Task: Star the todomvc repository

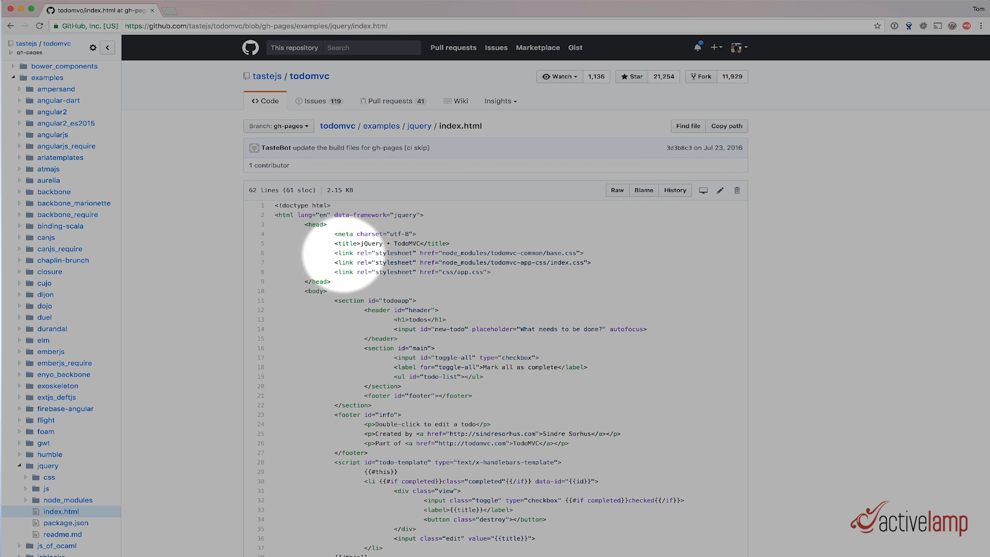Action: 632,76
